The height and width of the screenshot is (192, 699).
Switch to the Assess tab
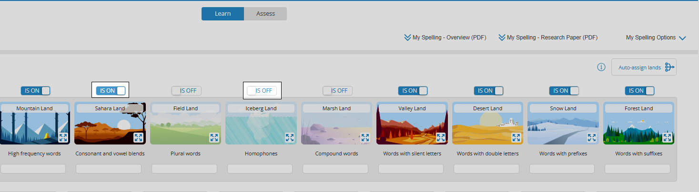(265, 14)
